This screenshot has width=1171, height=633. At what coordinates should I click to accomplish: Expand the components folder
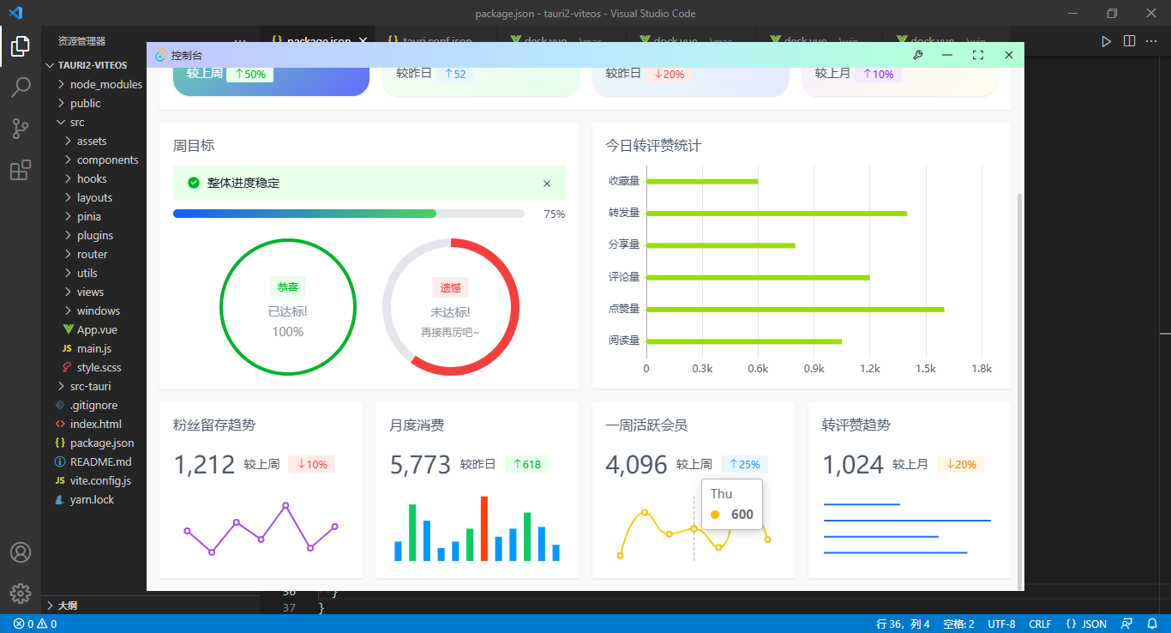click(107, 160)
